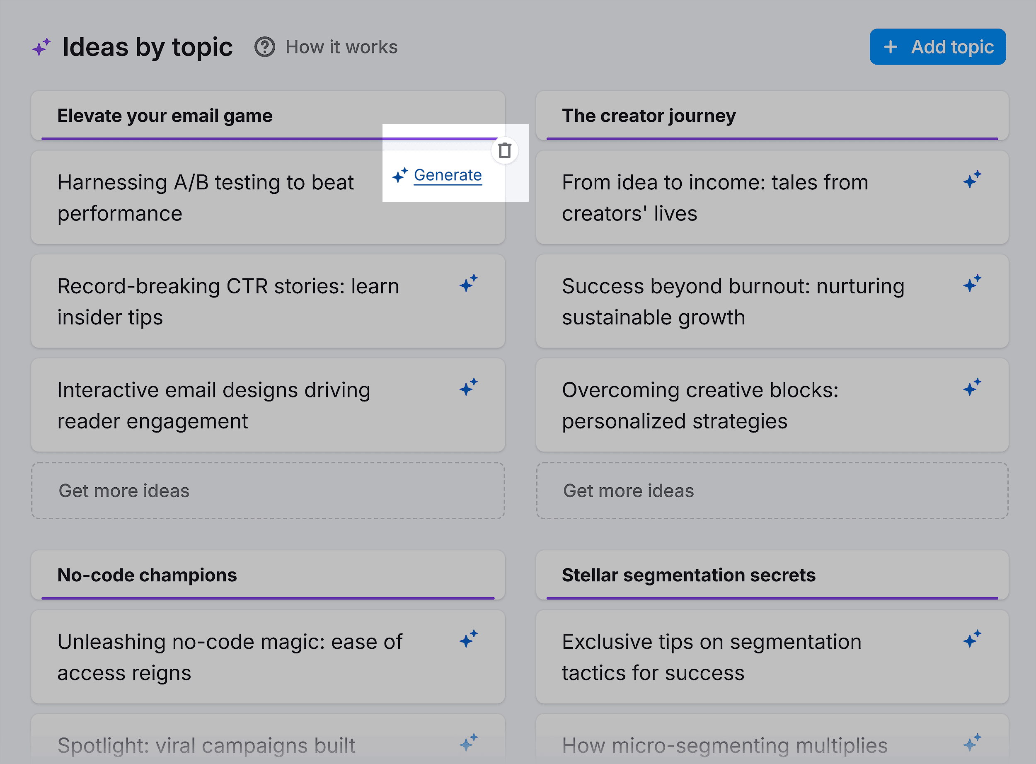Select the "No-code champions" topic header
This screenshot has width=1036, height=764.
coord(267,575)
